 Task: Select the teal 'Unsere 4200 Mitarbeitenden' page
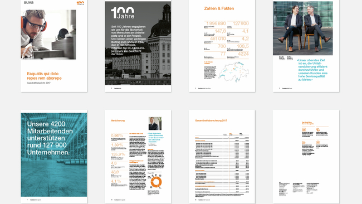click(x=54, y=157)
